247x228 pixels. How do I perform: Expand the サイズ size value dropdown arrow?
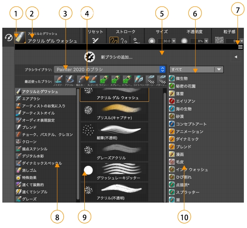click(x=173, y=40)
